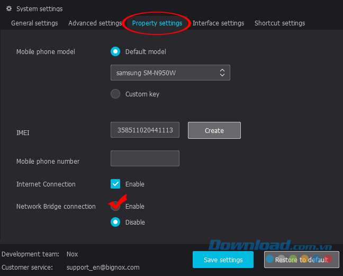Click the Network Bridge connection label

pyautogui.click(x=56, y=207)
